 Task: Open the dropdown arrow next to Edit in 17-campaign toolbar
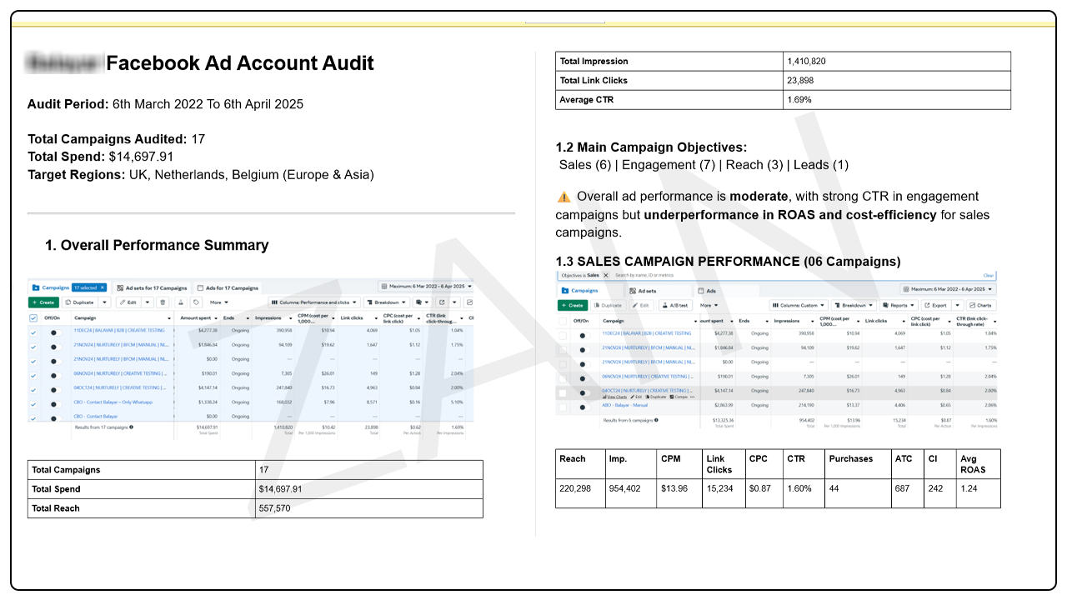click(x=148, y=302)
